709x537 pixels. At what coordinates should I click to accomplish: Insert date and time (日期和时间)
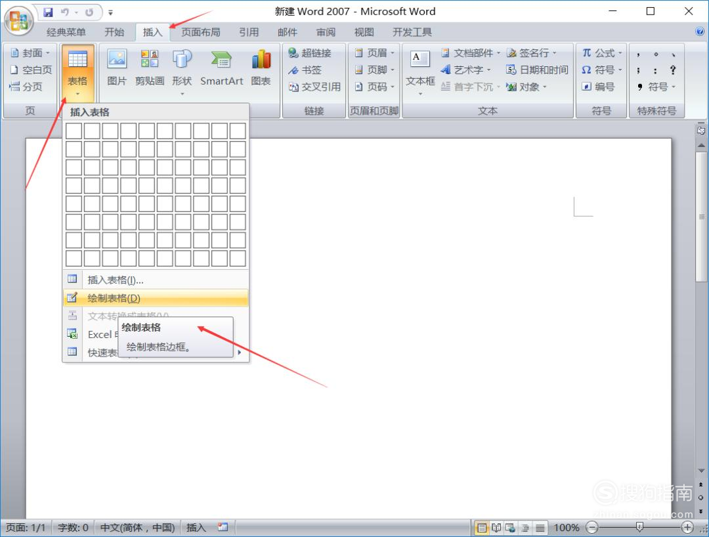point(537,70)
